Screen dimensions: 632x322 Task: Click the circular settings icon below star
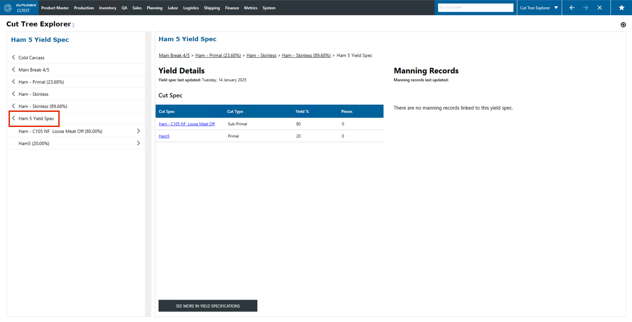click(x=623, y=25)
